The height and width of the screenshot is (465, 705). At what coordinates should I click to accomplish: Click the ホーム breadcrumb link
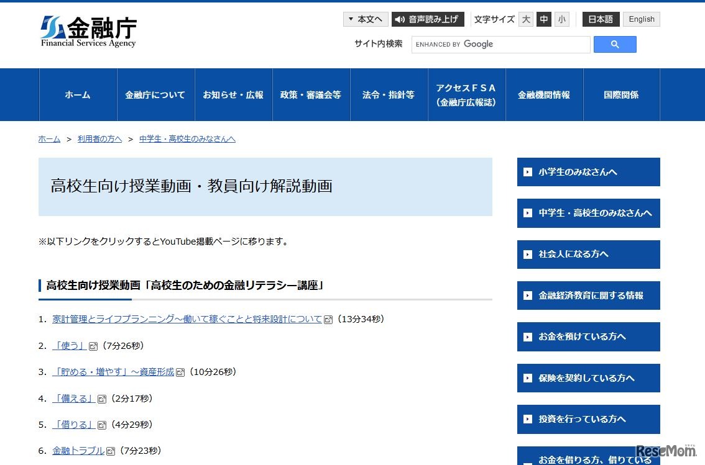coord(48,138)
